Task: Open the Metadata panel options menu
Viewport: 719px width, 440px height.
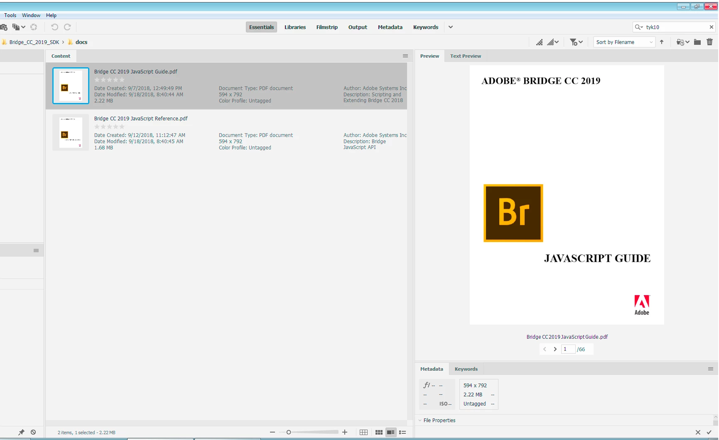Action: point(711,369)
